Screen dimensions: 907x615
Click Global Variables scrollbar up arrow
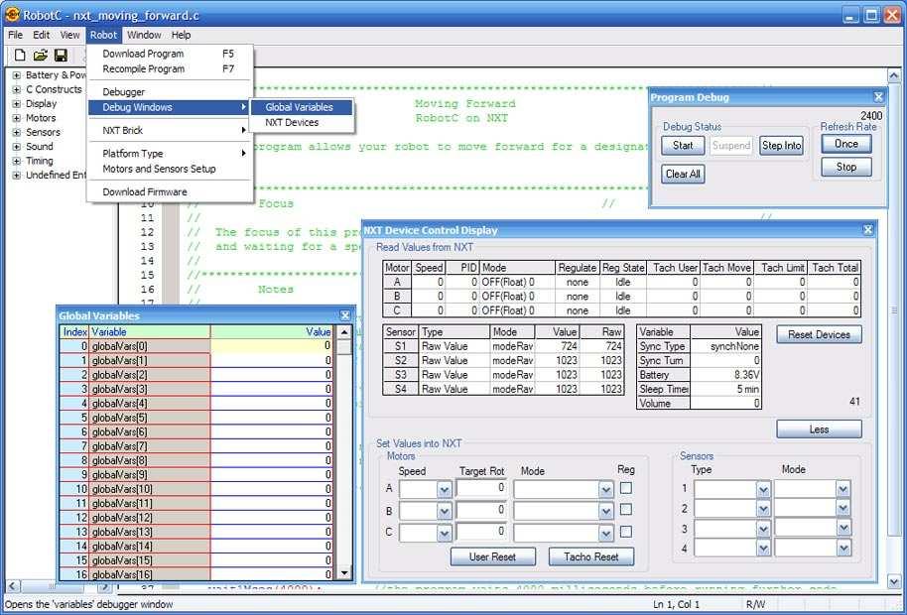click(344, 332)
